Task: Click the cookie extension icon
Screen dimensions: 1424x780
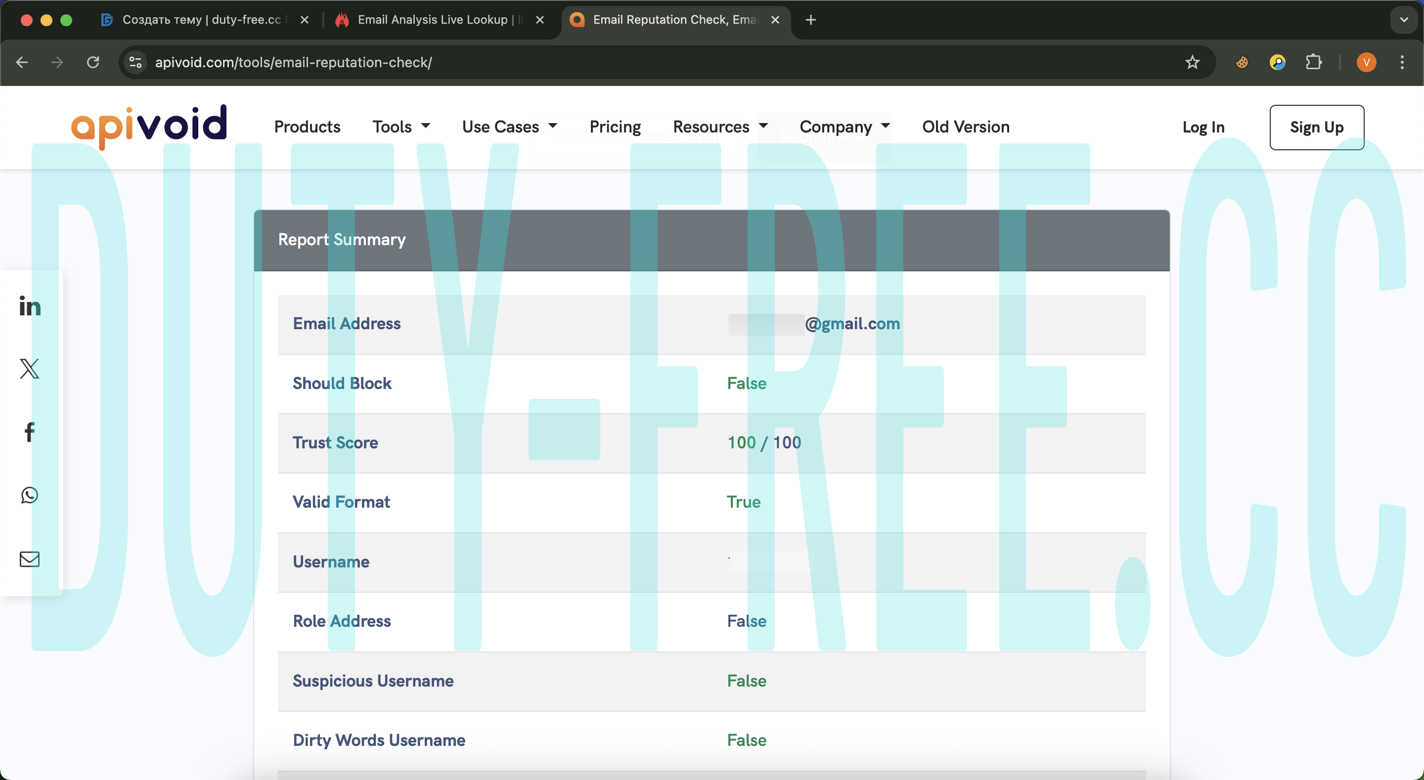Action: coord(1242,62)
